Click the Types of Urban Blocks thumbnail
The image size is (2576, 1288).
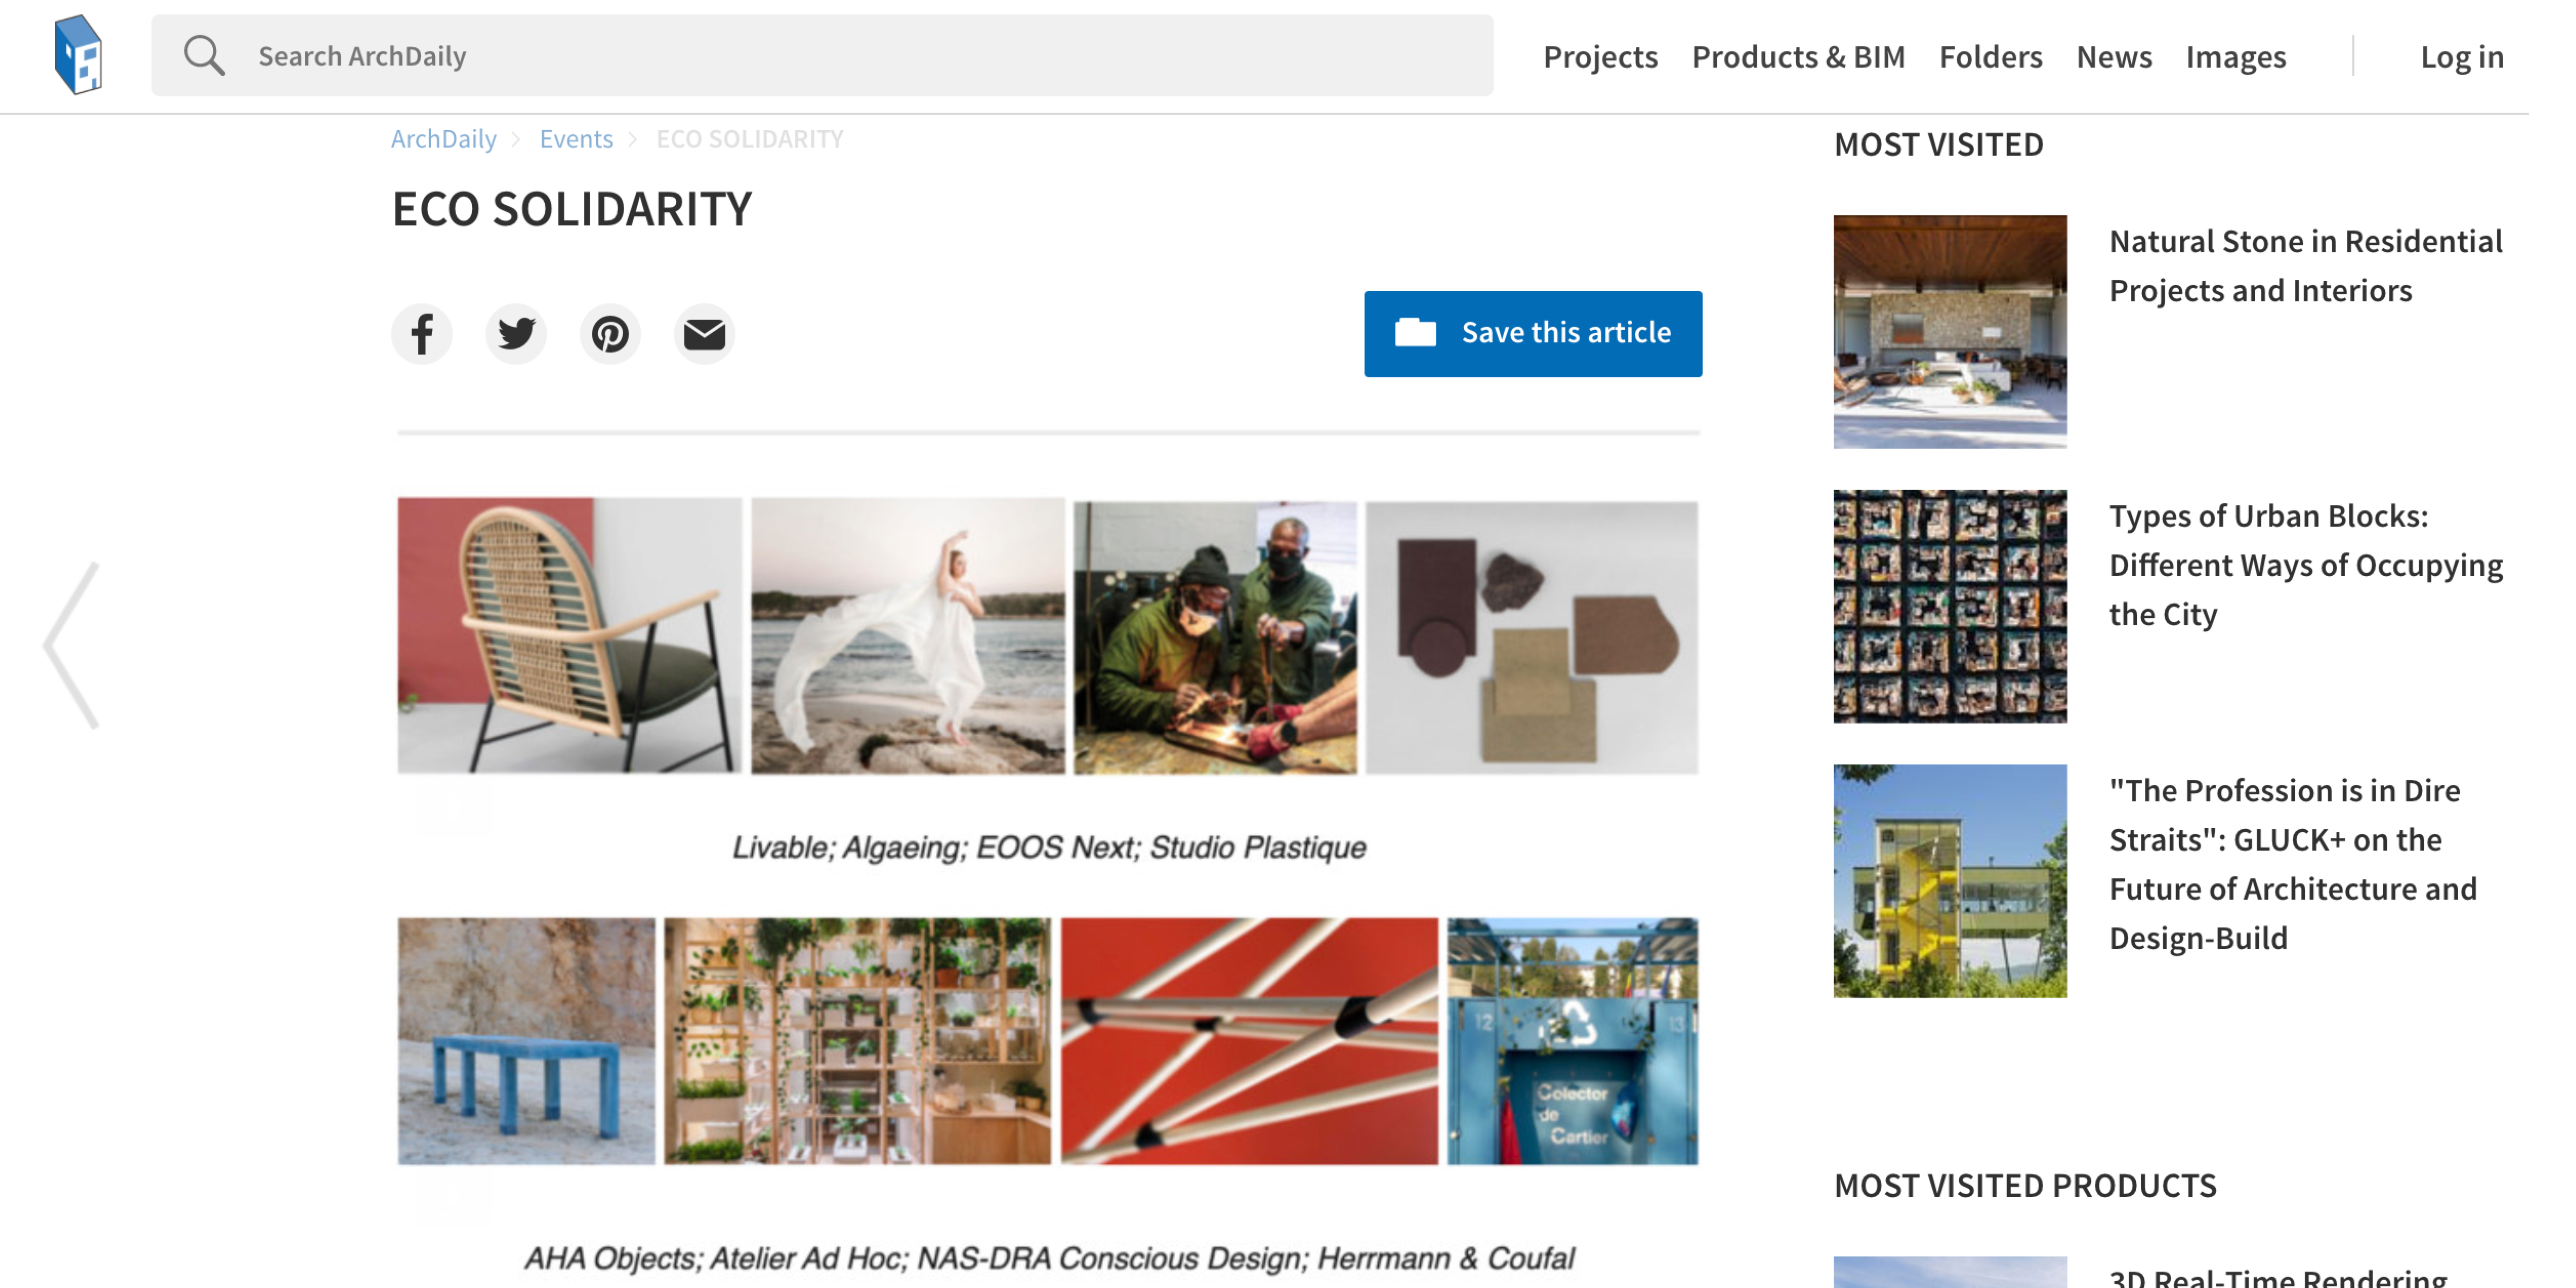click(1949, 606)
